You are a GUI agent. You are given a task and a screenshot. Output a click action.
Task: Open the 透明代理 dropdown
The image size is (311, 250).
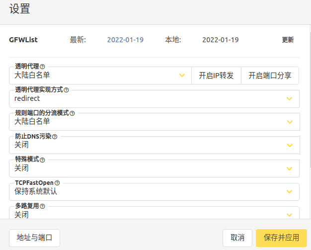pos(182,75)
